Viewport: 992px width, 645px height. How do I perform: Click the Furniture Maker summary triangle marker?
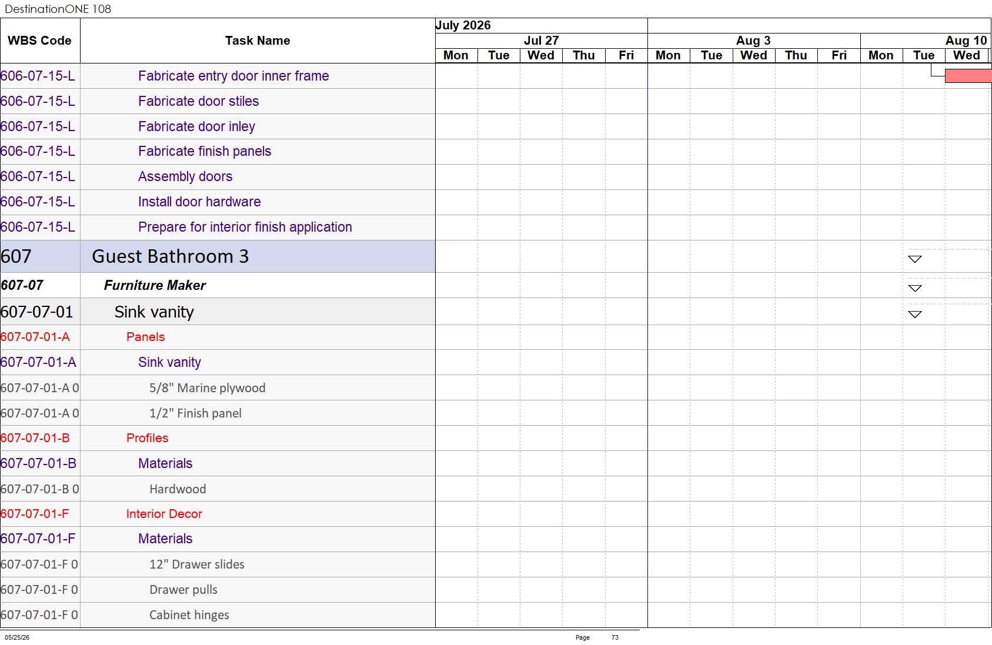[x=914, y=288]
